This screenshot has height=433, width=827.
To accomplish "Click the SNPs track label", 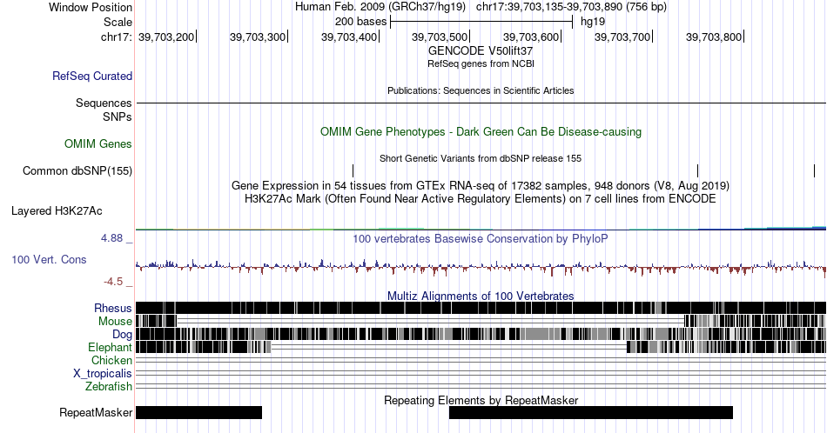I will 118,117.
